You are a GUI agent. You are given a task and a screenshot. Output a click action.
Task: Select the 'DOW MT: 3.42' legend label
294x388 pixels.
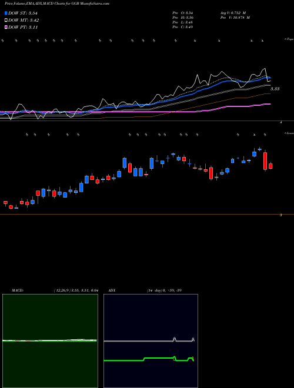coord(24,21)
